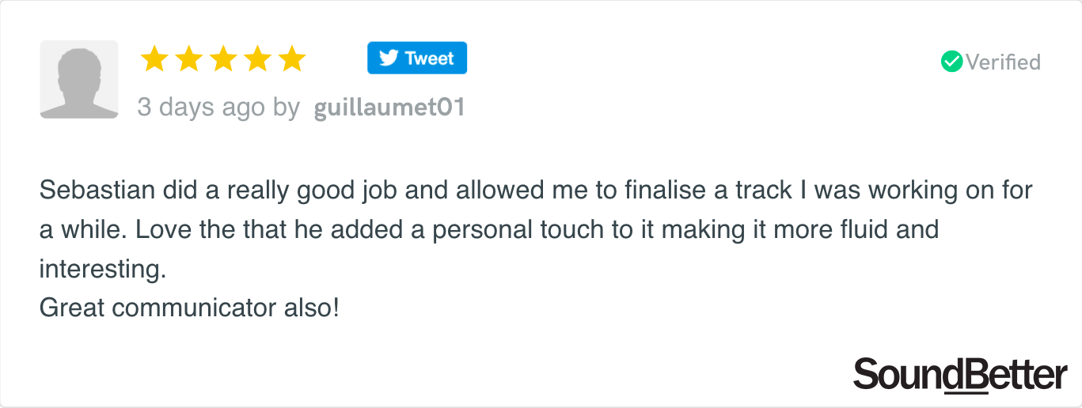Click the line beginning "a while. Love"

[x=489, y=230]
